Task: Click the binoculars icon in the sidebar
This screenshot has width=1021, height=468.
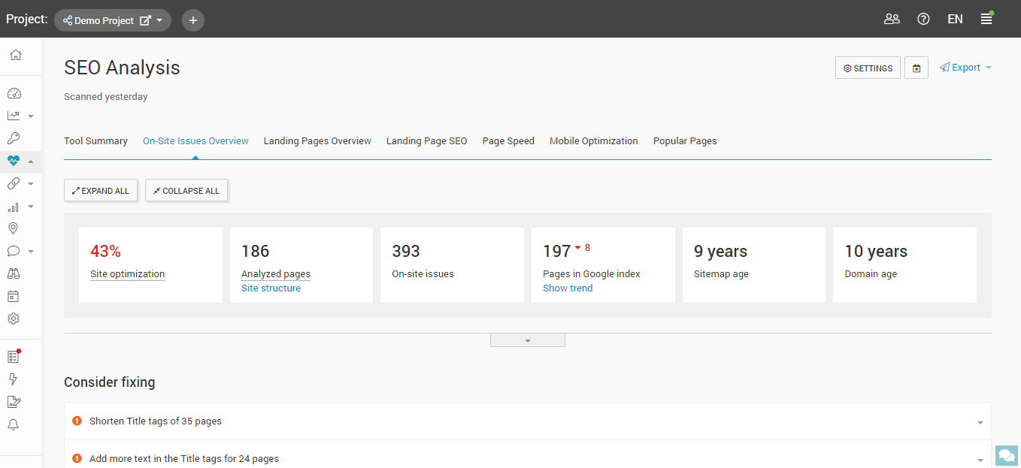Action: (x=14, y=273)
